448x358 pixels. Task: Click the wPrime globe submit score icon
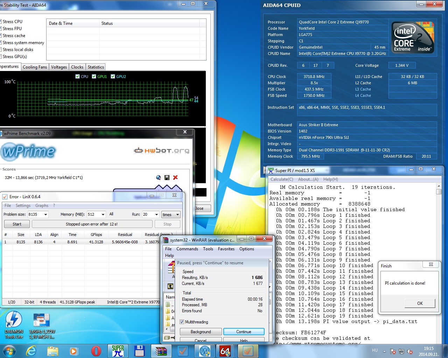[x=159, y=178]
